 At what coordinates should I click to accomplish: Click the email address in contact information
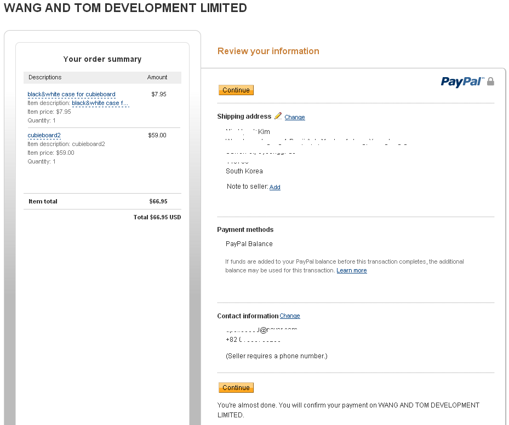point(258,330)
